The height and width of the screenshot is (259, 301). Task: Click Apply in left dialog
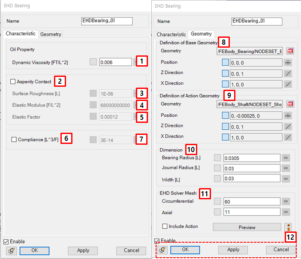[83, 251]
